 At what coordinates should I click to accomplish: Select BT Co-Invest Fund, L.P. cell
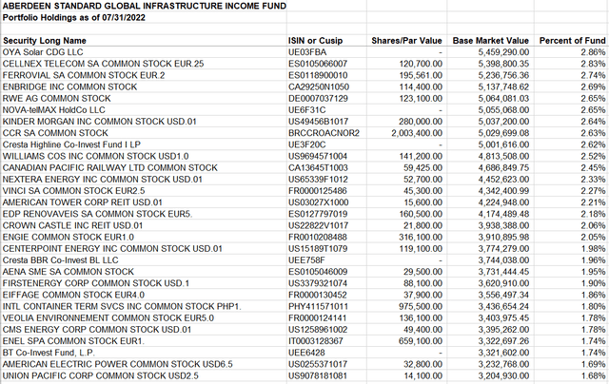coord(49,353)
